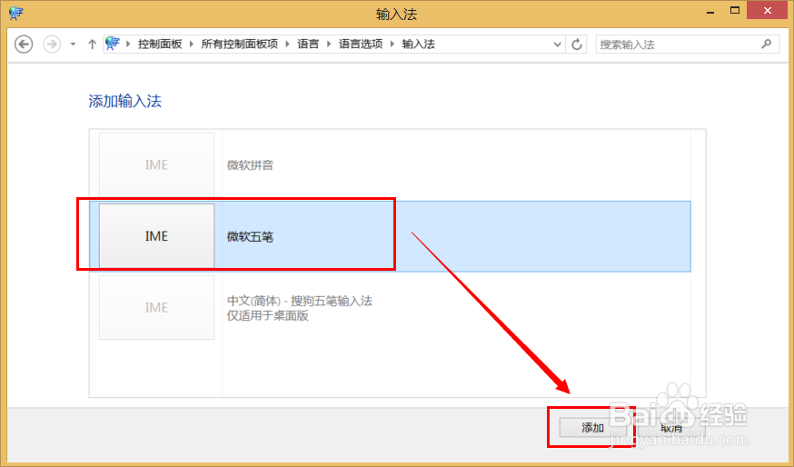The image size is (794, 467).
Task: Click the Back navigation arrow
Action: (x=24, y=45)
